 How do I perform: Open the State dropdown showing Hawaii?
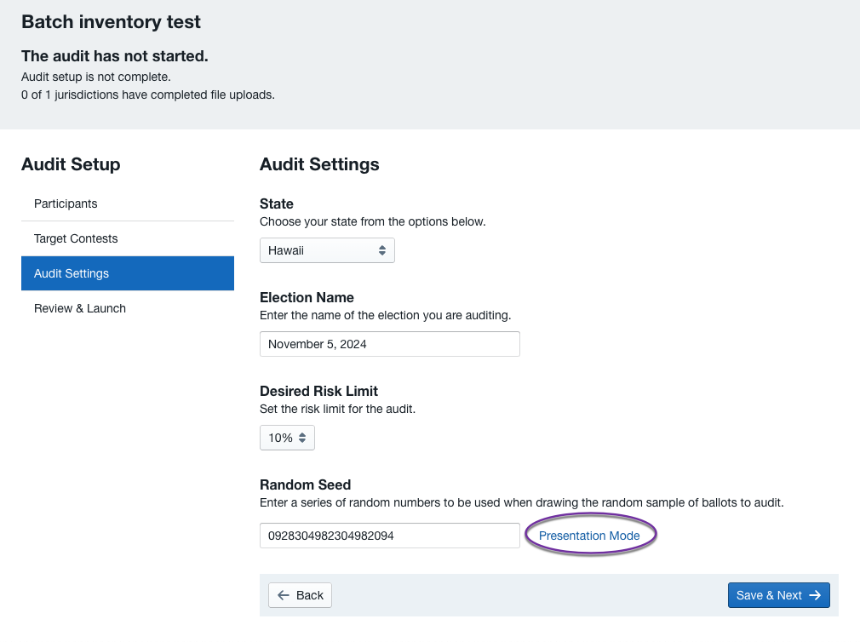(326, 250)
